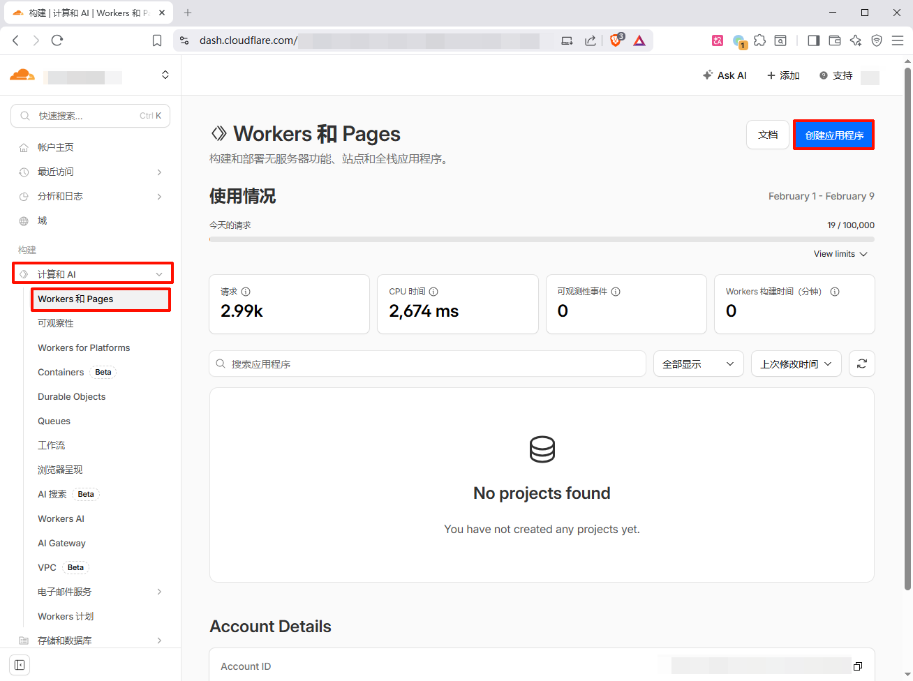The image size is (913, 681).
Task: Click info icon next to CPU 时间
Action: tap(433, 292)
